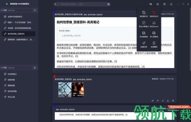The image size is (191, 122).
Task: Go to home via house icon
Action: click(x=171, y=4)
